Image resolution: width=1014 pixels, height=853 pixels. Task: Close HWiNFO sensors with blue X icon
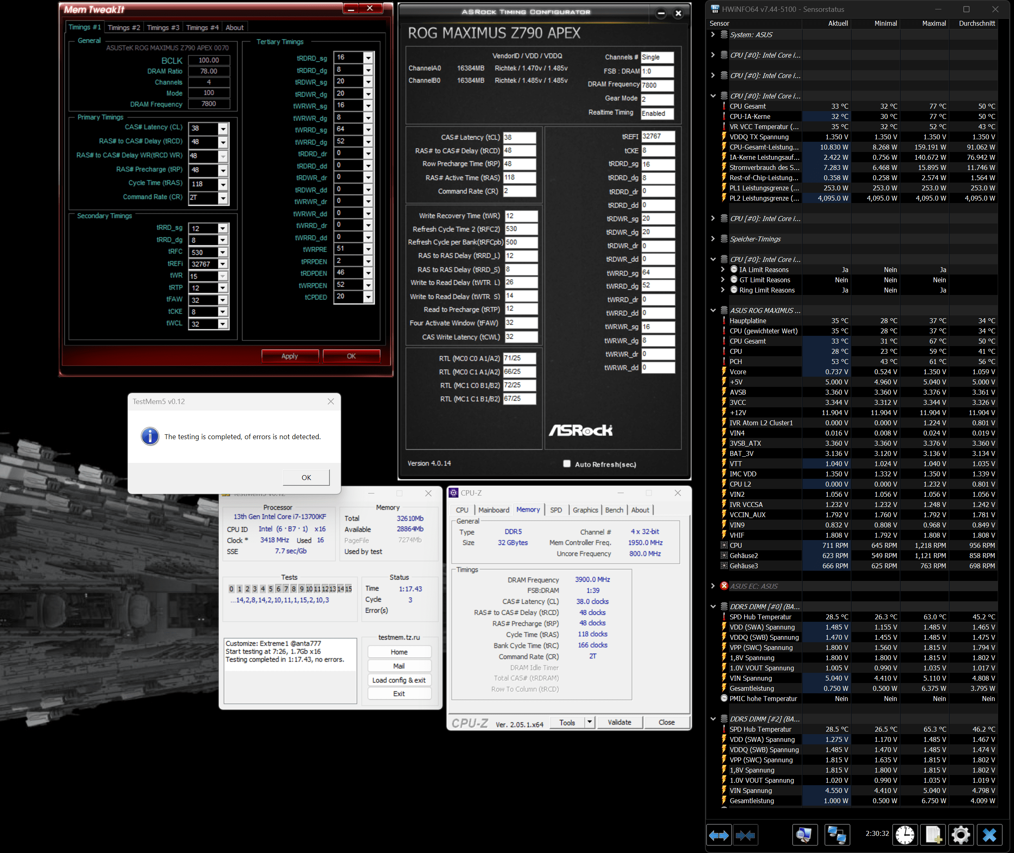(989, 835)
